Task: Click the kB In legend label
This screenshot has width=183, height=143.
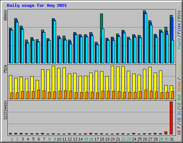Action: tap(179, 117)
